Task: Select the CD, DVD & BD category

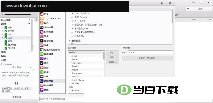Action: coord(50,18)
